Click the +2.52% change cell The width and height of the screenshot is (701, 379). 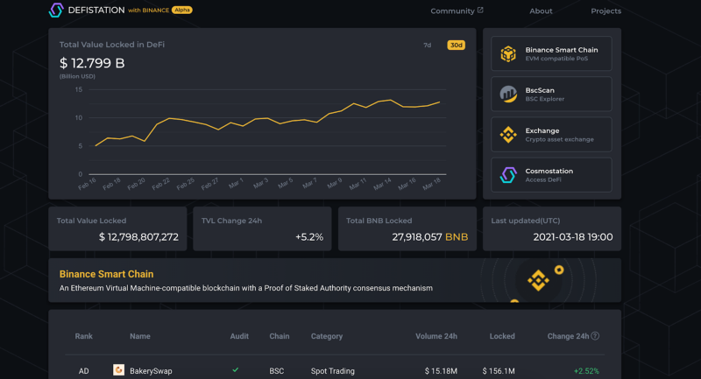[x=586, y=371]
